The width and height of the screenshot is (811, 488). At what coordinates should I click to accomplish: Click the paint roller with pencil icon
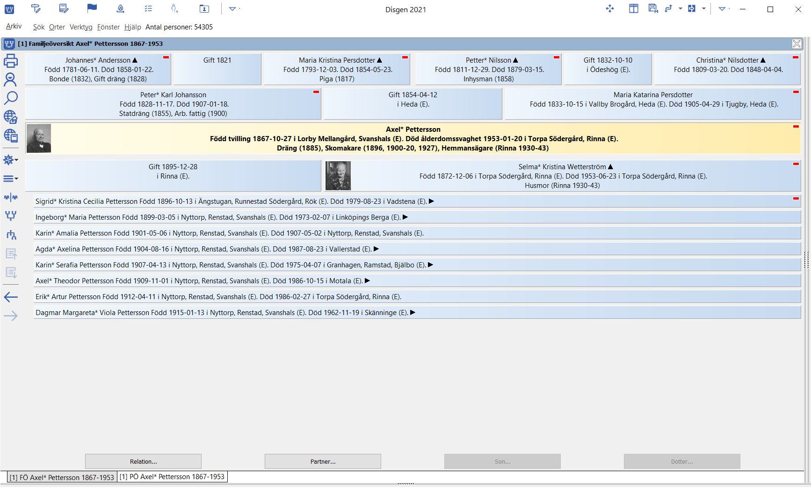[36, 8]
